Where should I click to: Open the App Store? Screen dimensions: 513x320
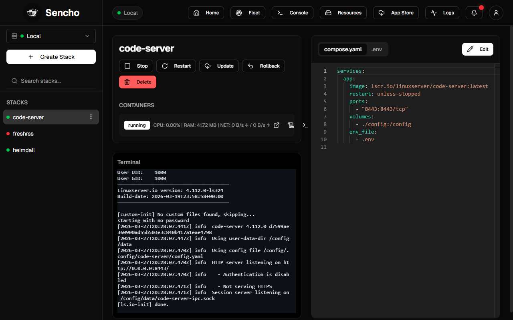pos(396,13)
